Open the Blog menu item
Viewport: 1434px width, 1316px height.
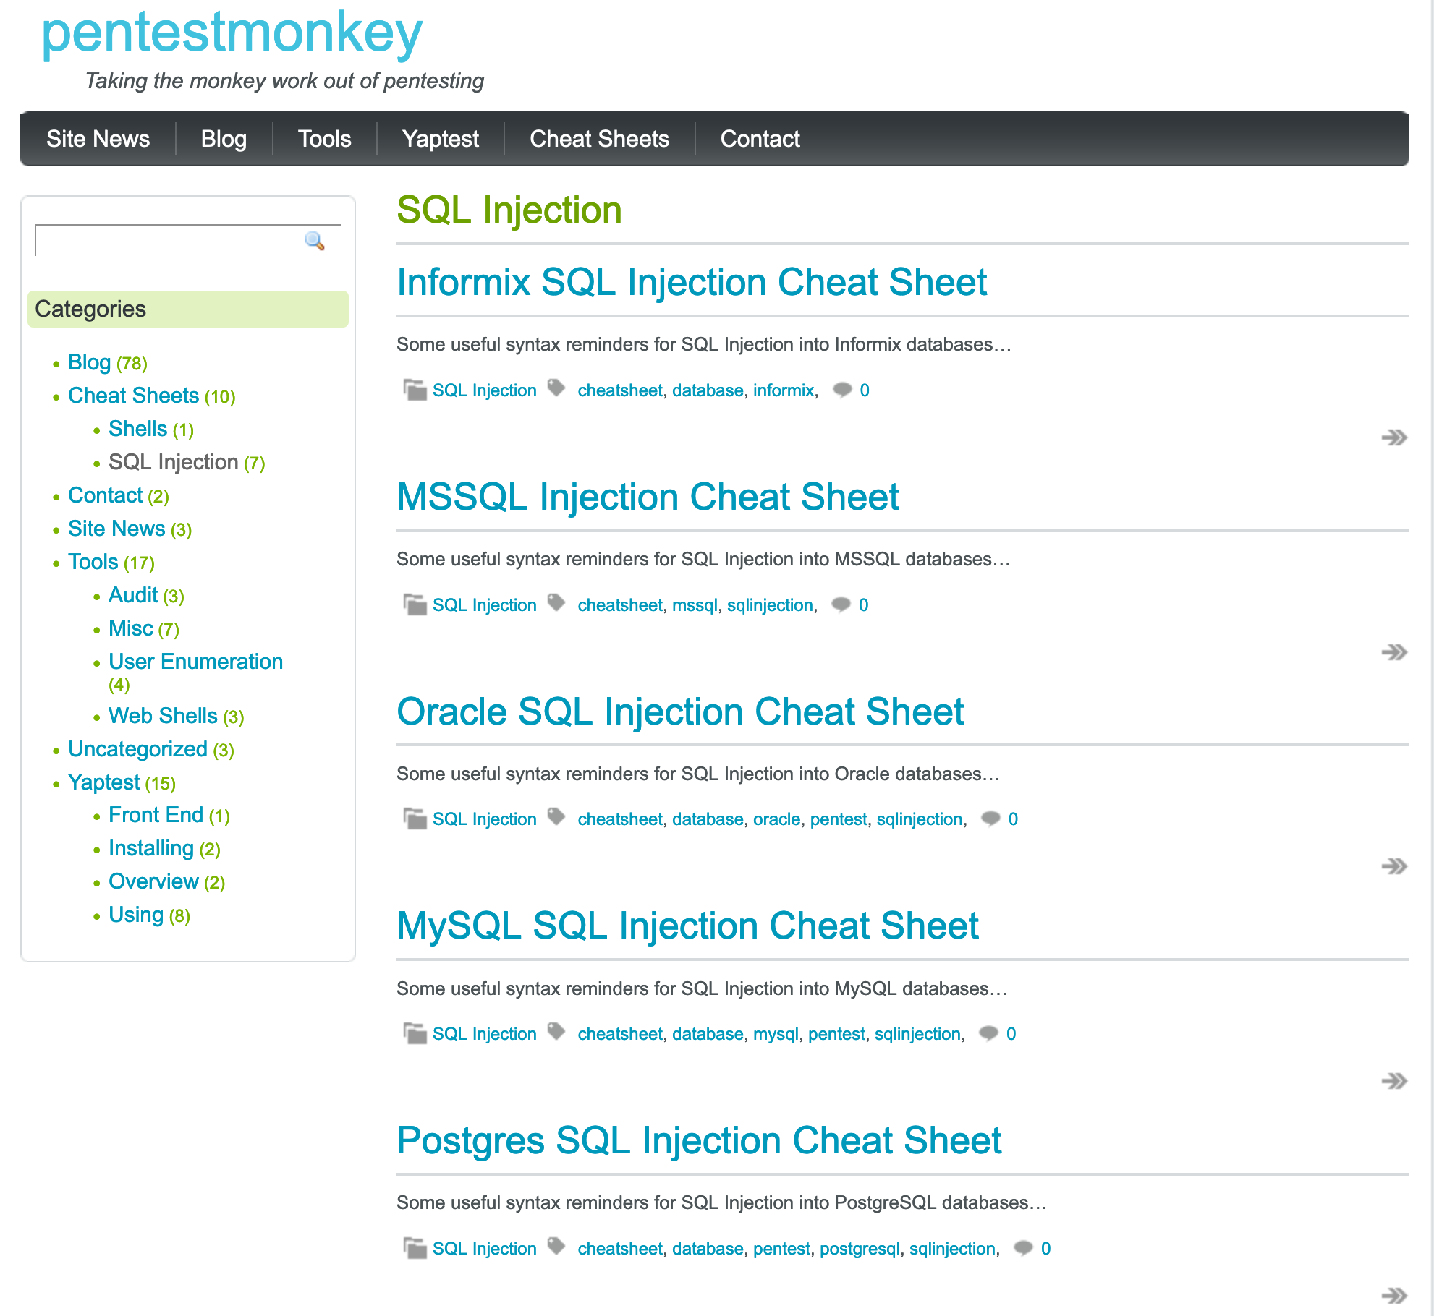(x=224, y=139)
